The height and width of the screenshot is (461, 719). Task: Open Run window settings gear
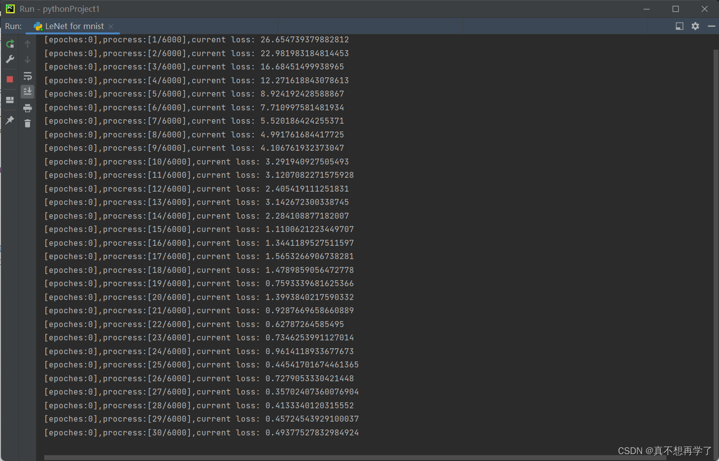695,26
